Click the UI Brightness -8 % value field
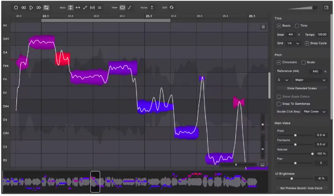 [x=321, y=179]
